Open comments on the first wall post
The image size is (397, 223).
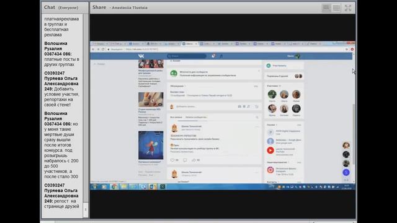coord(185,160)
